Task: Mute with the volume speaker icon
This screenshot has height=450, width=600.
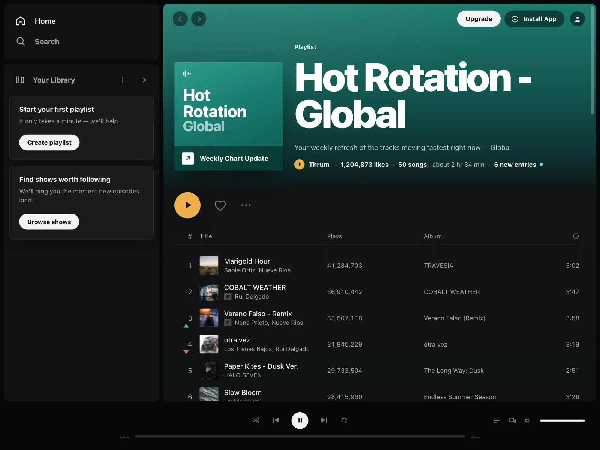Action: coord(528,420)
